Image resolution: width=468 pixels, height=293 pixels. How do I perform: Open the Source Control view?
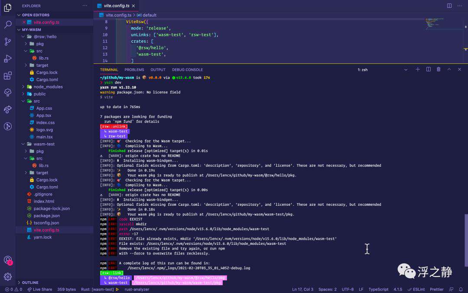point(8,42)
